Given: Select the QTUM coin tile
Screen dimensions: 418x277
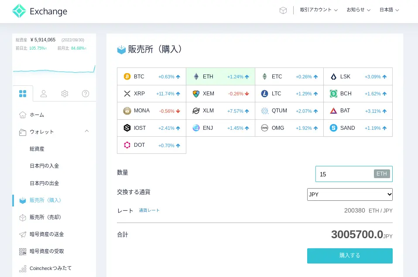Looking at the screenshot, I should (x=289, y=111).
